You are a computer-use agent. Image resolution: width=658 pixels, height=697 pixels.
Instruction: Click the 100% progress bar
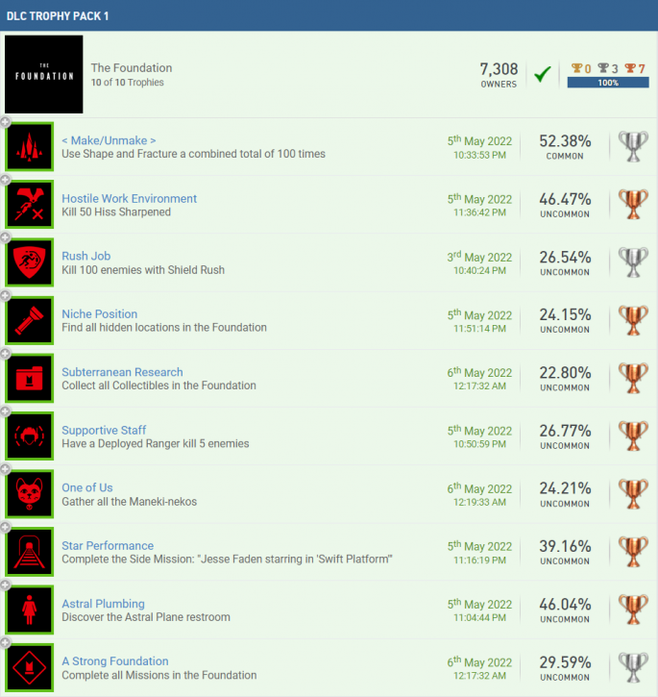coord(608,83)
